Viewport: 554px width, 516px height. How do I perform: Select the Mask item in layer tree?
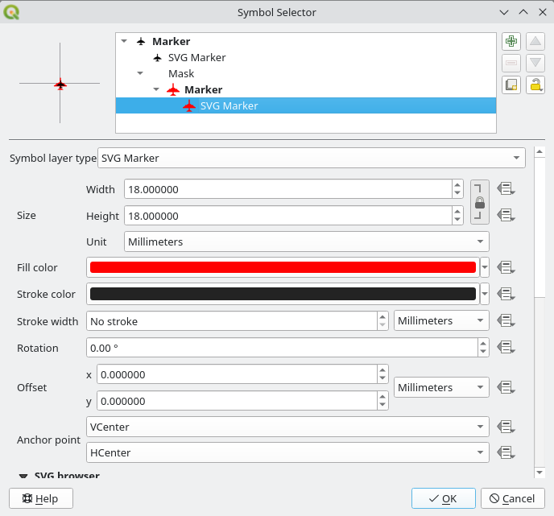(x=181, y=74)
